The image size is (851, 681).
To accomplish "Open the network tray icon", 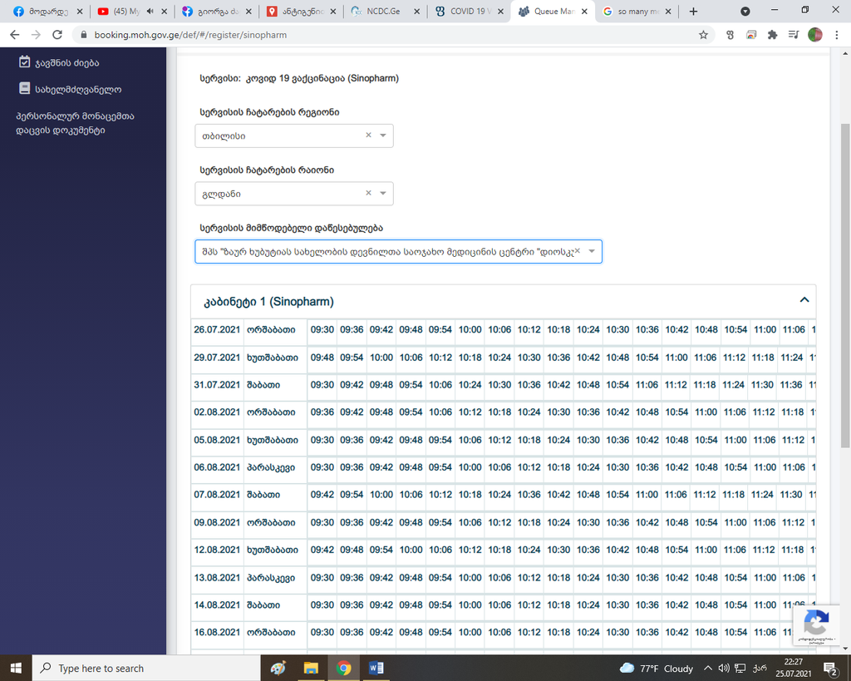I will click(740, 669).
